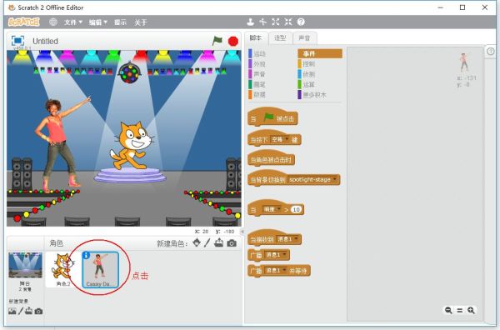Select the 数据 (Data) block category

(257, 95)
